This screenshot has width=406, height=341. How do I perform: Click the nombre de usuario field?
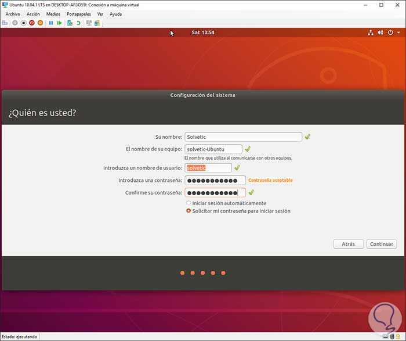pyautogui.click(x=208, y=168)
